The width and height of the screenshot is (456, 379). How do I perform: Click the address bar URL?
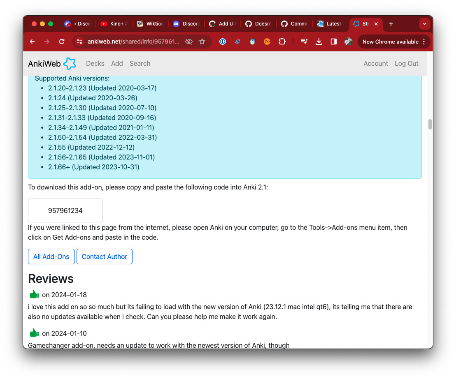(x=133, y=42)
